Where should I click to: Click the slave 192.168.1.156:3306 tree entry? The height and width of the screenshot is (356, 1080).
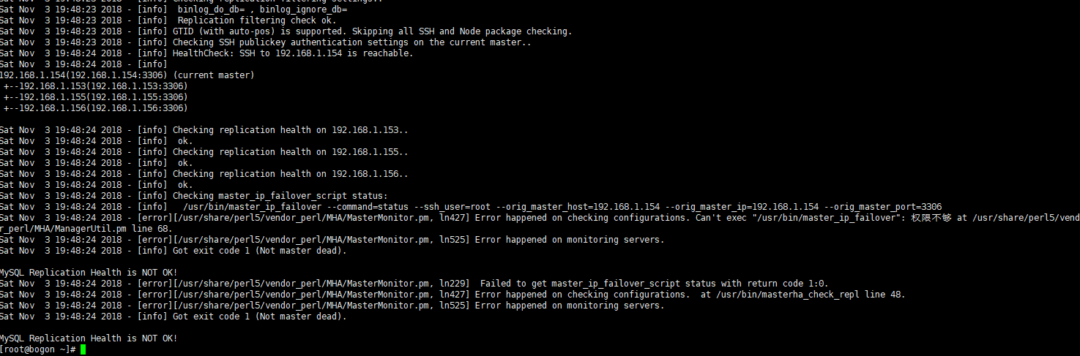(95, 108)
